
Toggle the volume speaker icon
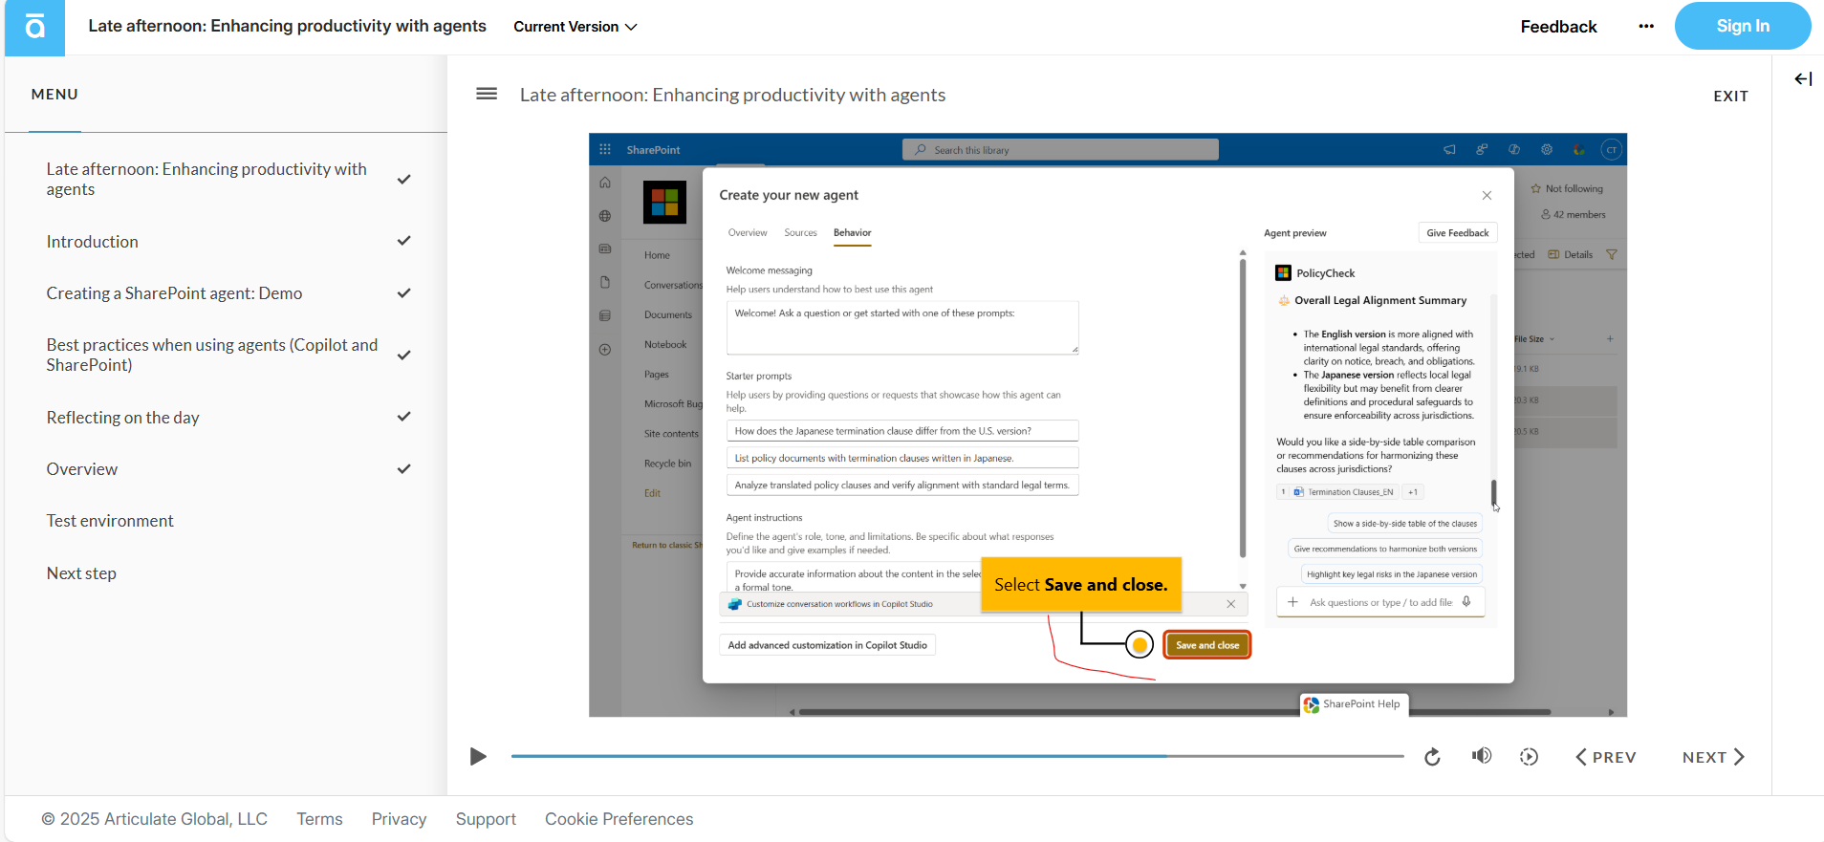click(1481, 756)
